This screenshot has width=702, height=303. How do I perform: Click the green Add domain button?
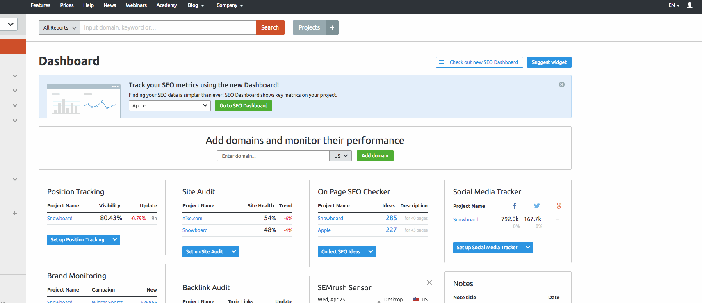pos(375,156)
